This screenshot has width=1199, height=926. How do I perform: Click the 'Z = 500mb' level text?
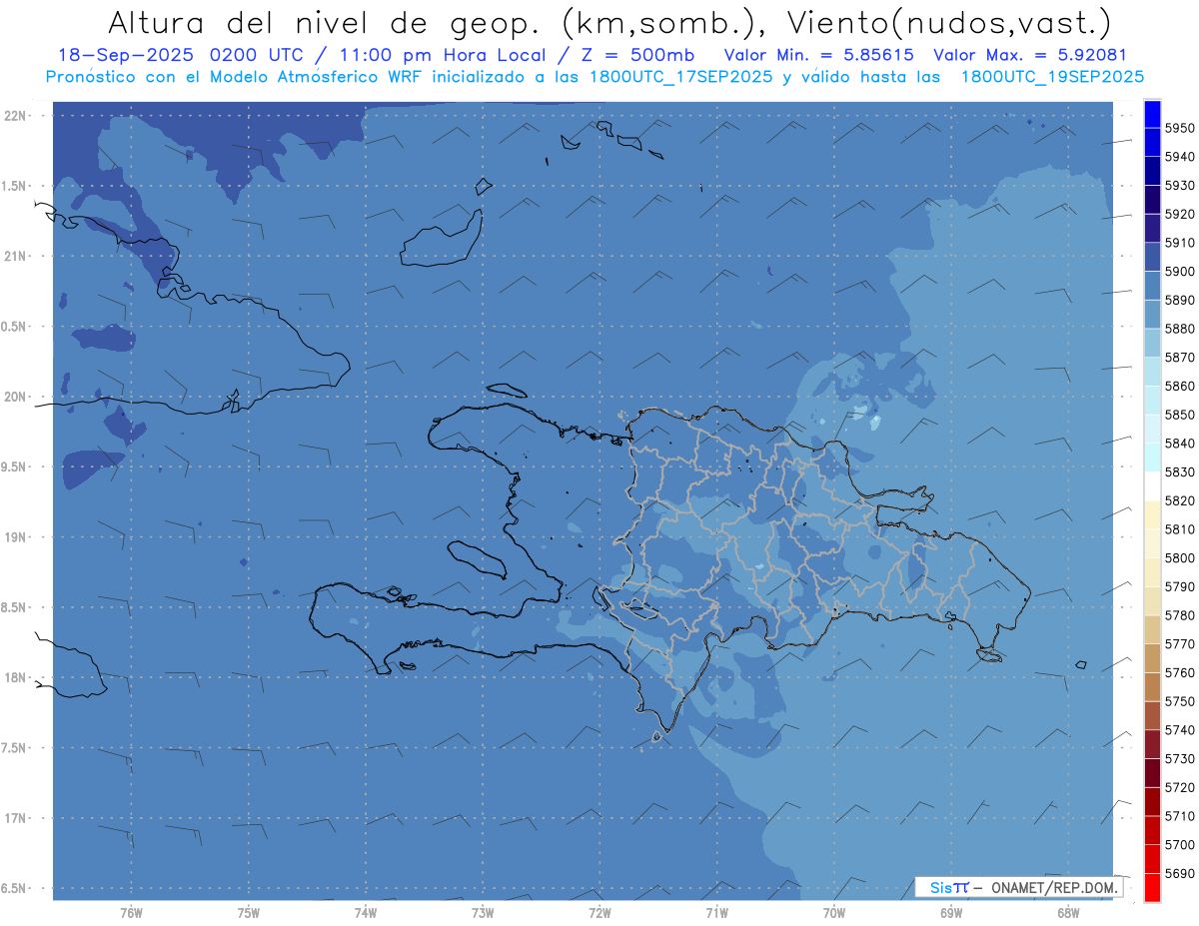click(639, 55)
